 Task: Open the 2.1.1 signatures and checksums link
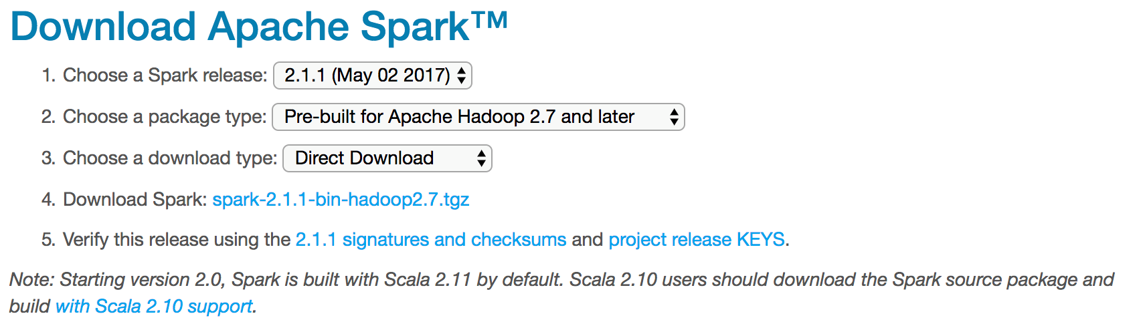431,239
